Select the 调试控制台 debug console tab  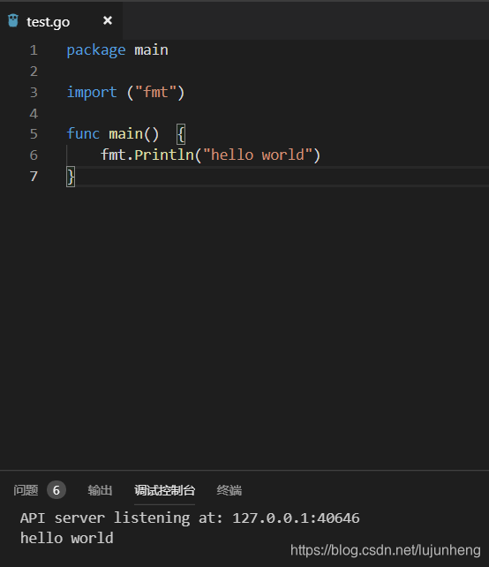[164, 490]
